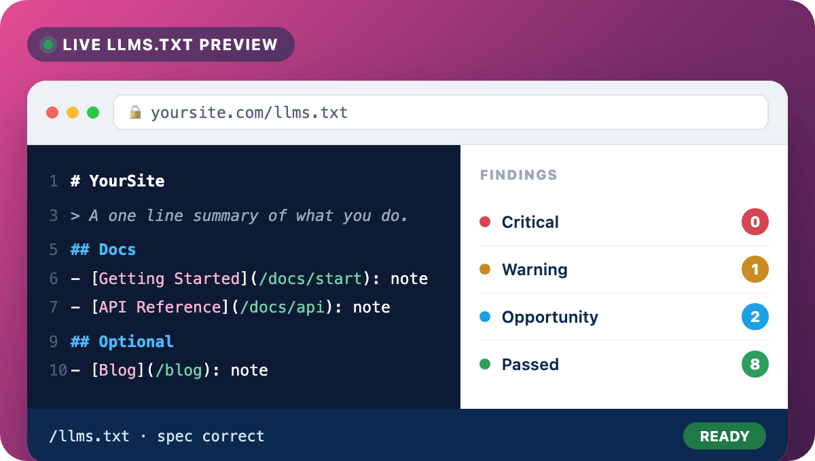
Task: Click the Blog link text
Action: (117, 370)
